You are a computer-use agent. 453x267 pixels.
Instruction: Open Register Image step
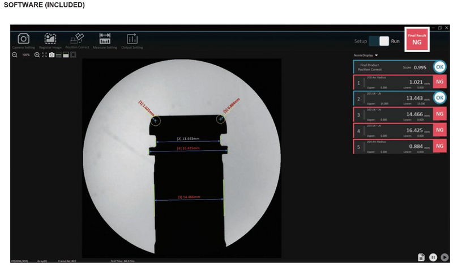point(50,40)
